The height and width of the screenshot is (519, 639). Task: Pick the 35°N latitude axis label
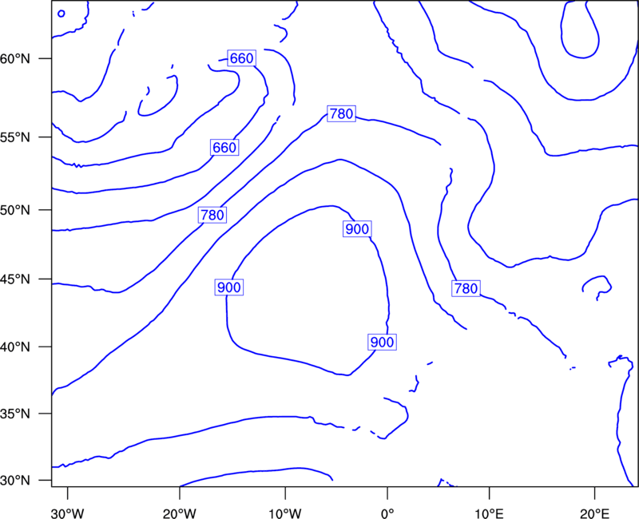[15, 414]
